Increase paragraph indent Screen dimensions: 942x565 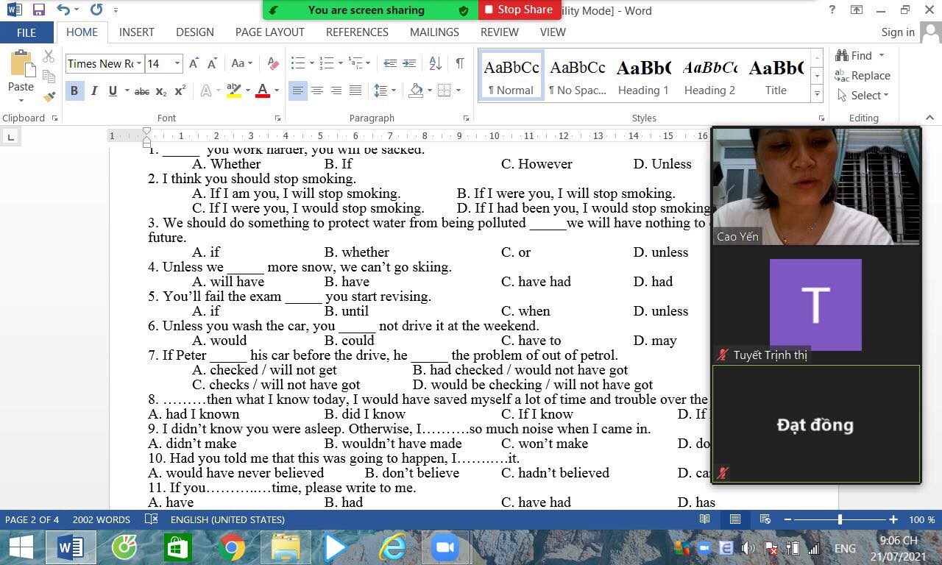pyautogui.click(x=409, y=63)
